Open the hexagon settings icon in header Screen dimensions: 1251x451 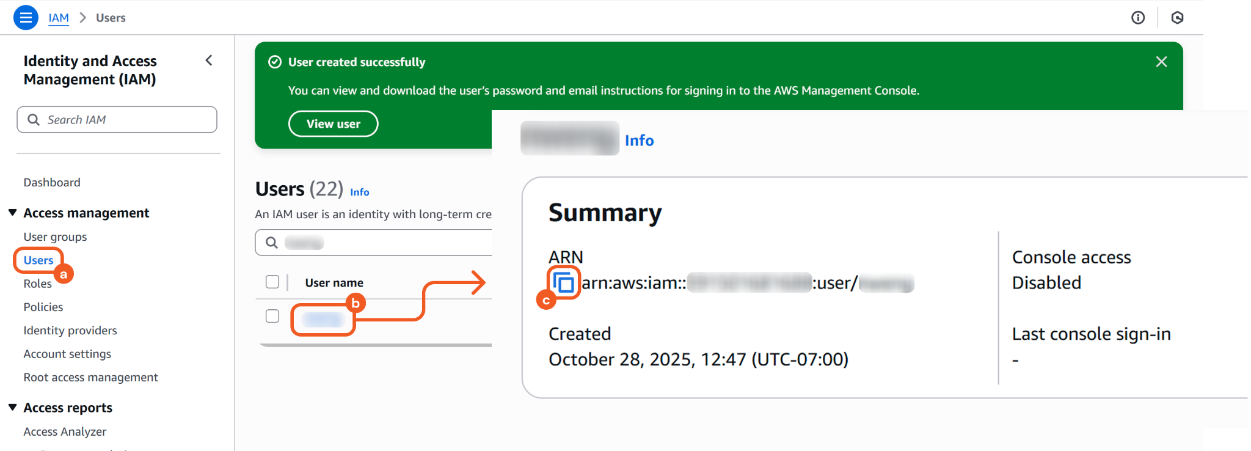(x=1177, y=18)
